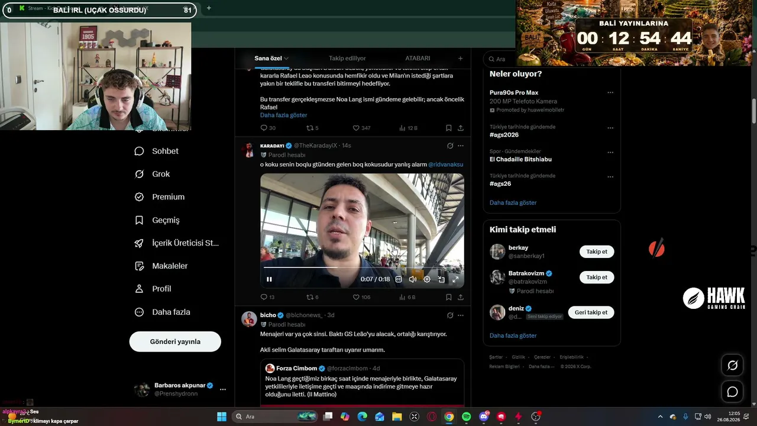Open options for Pura90s Pro Max ad
Screen dimensions: 757x426
pos(610,92)
